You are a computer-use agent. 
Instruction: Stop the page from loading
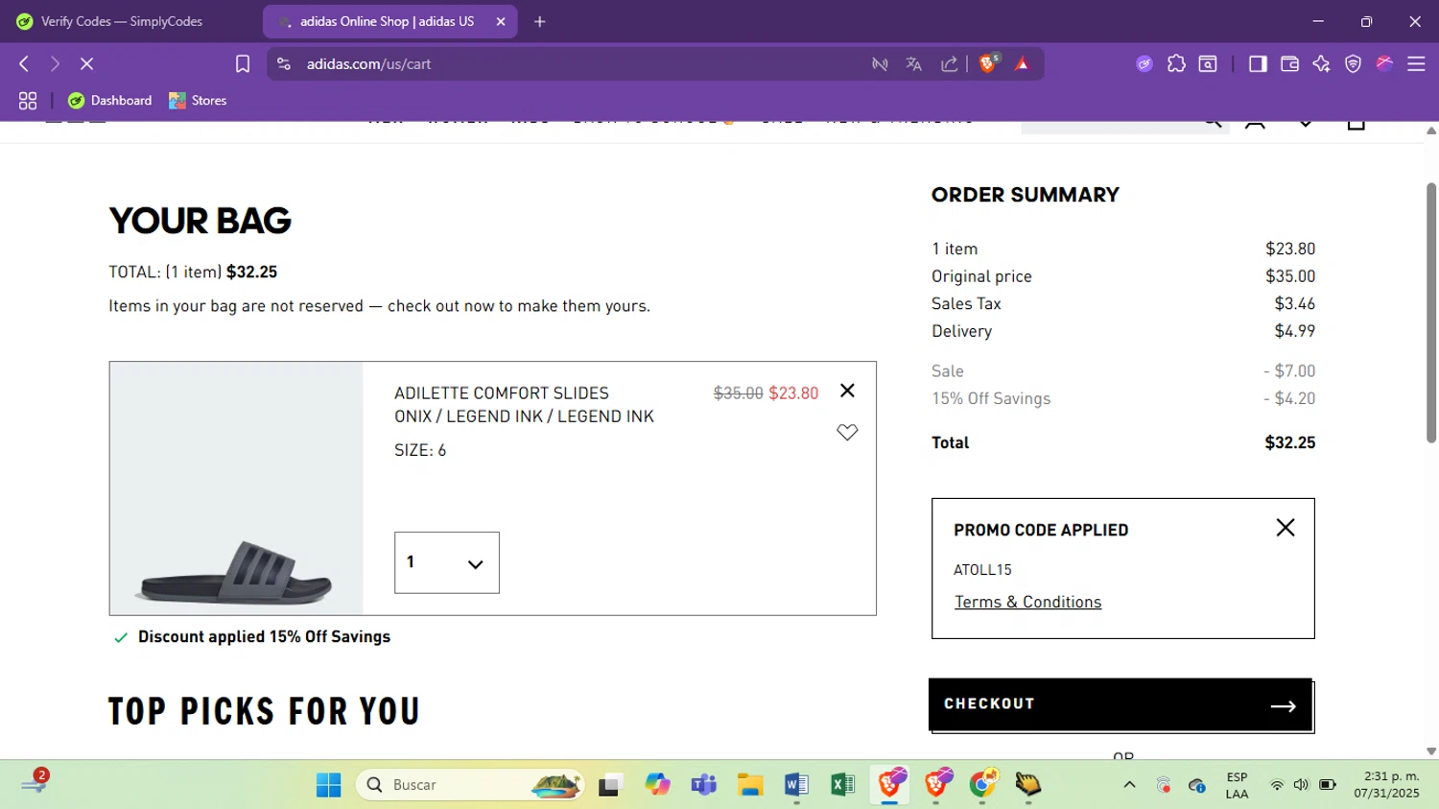tap(86, 64)
